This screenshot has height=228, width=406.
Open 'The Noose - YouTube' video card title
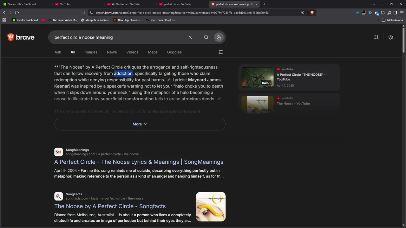click(293, 104)
